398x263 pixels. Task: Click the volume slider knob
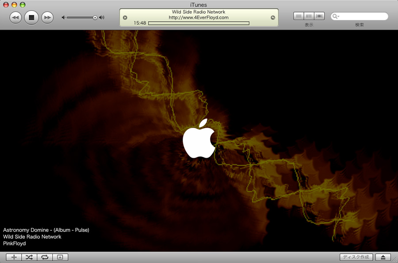pyautogui.click(x=95, y=18)
